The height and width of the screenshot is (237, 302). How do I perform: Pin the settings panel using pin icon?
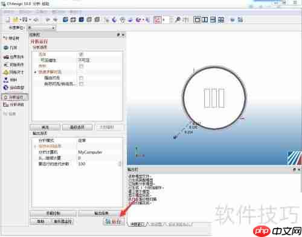[x=118, y=35]
